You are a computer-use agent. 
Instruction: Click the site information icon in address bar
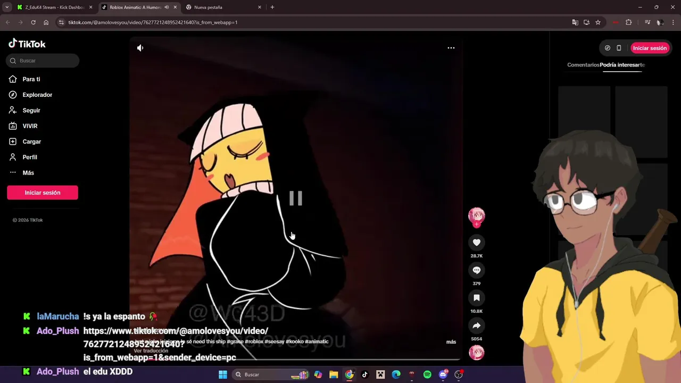pos(61,22)
